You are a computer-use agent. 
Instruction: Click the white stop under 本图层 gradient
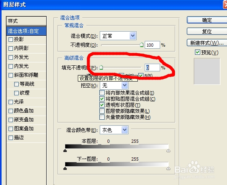(x=168, y=151)
